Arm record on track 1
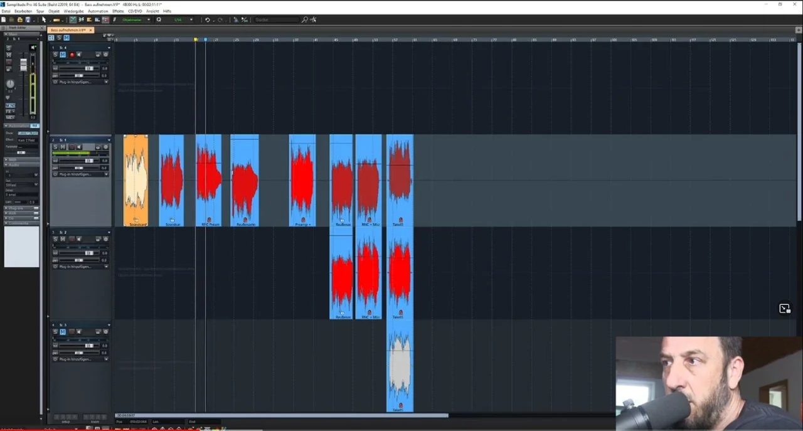Viewport: 803px width, 431px height. click(x=72, y=55)
